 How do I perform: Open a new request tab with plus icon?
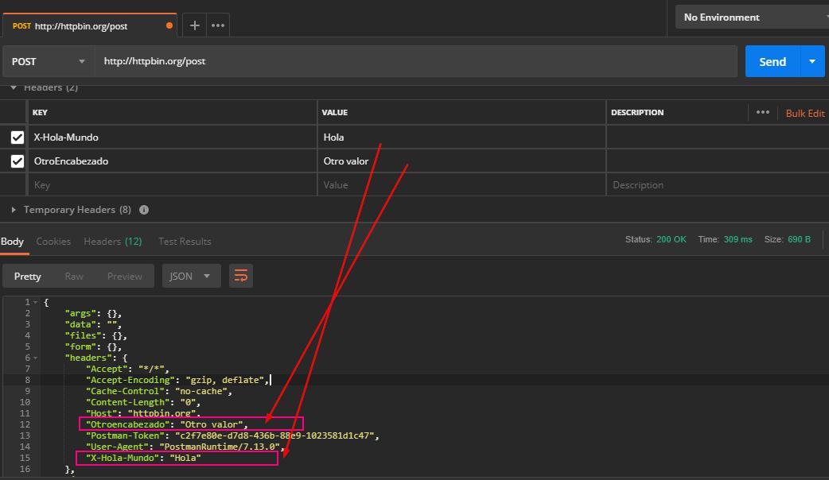tap(195, 25)
